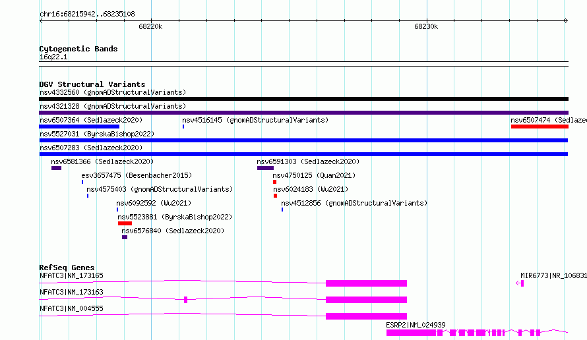Open the nsv5523881 (ByrskaBishop2022) label
The height and width of the screenshot is (340, 587).
click(x=175, y=217)
